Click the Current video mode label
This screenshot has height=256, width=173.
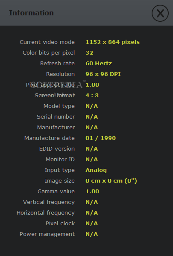click(47, 42)
